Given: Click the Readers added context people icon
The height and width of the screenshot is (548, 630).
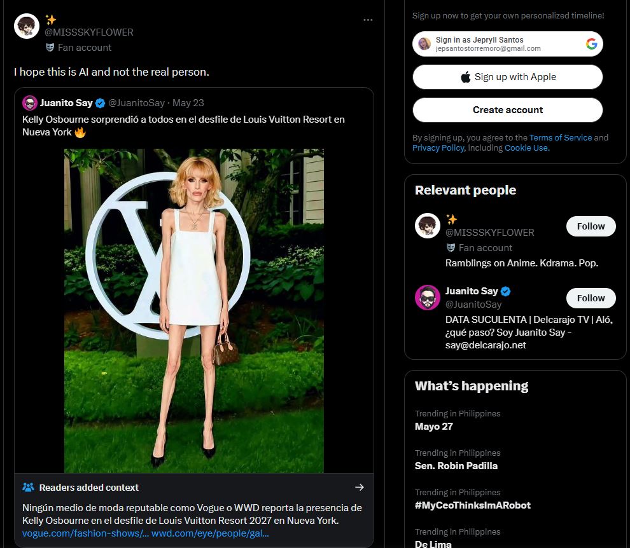Looking at the screenshot, I should (28, 488).
